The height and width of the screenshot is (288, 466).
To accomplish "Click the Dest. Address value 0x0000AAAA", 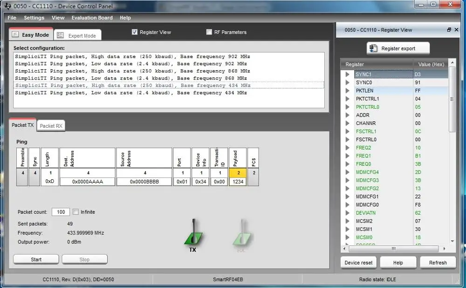I will 88,181.
